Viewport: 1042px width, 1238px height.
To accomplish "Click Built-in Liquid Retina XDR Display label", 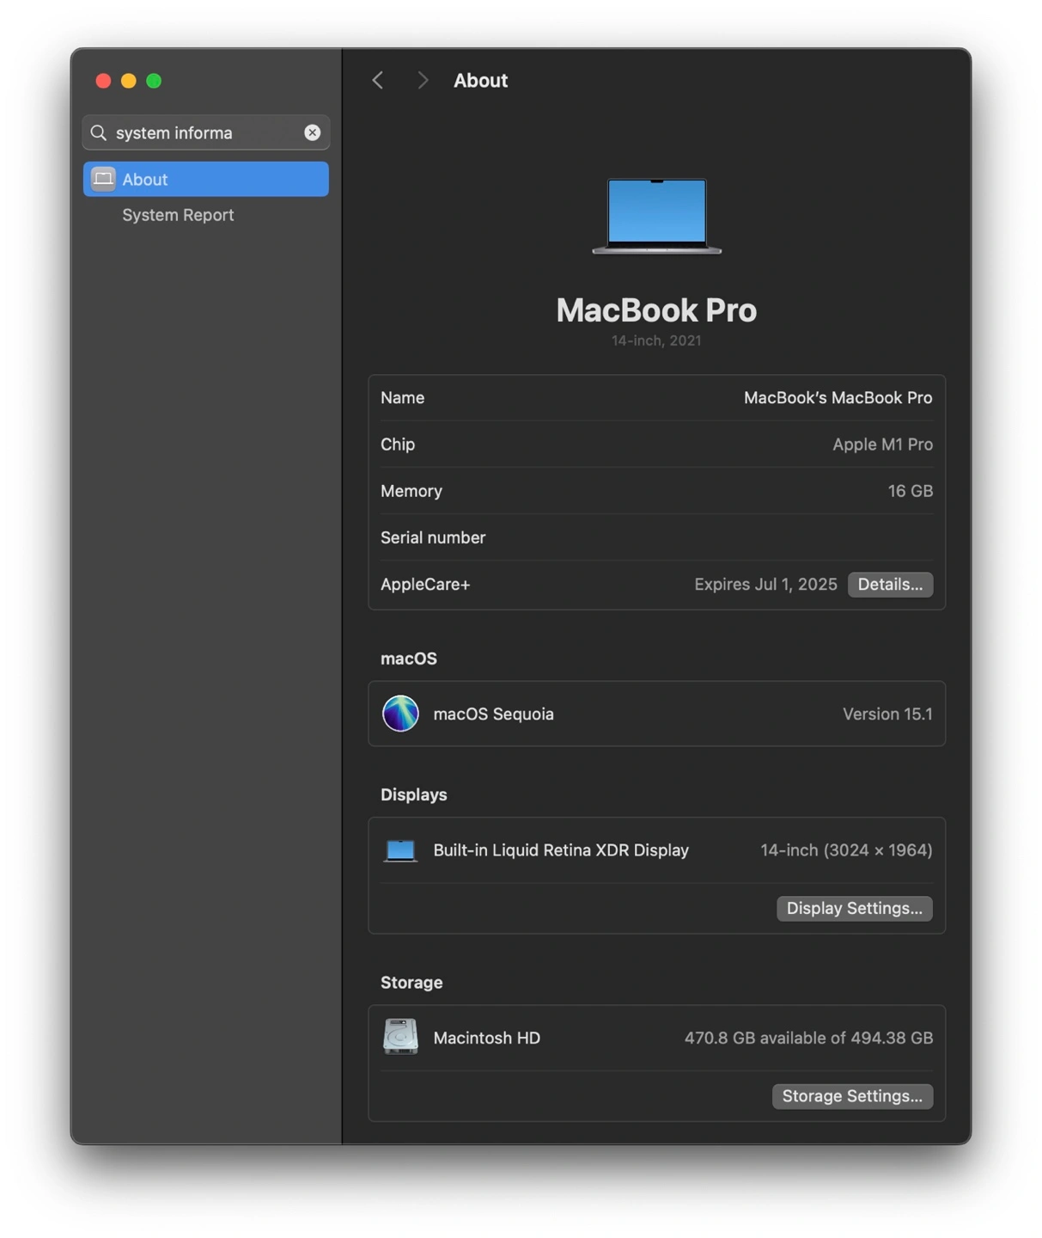I will [561, 850].
